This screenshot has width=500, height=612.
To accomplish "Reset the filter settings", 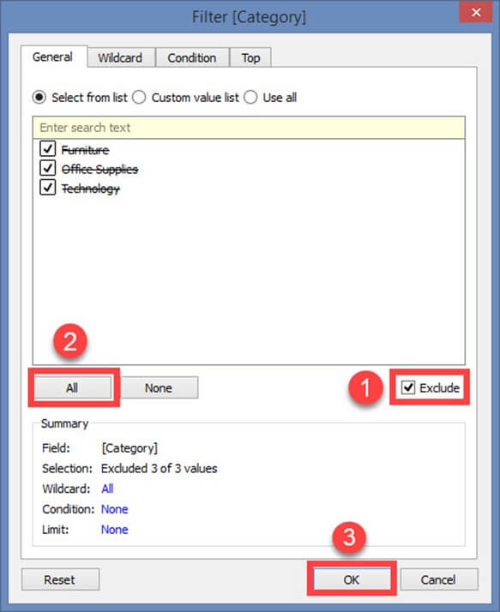I will 60,579.
